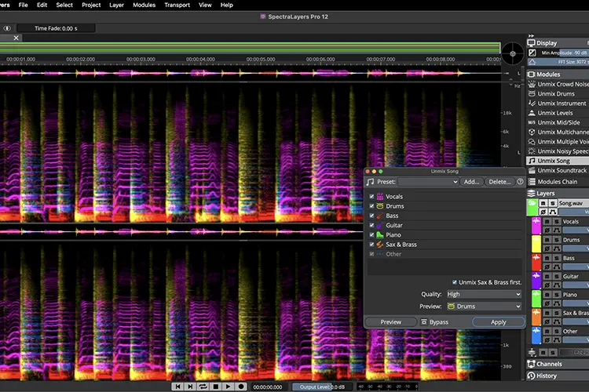Screen dimensions: 589x392
Task: Expand the History panel
Action: coord(558,376)
